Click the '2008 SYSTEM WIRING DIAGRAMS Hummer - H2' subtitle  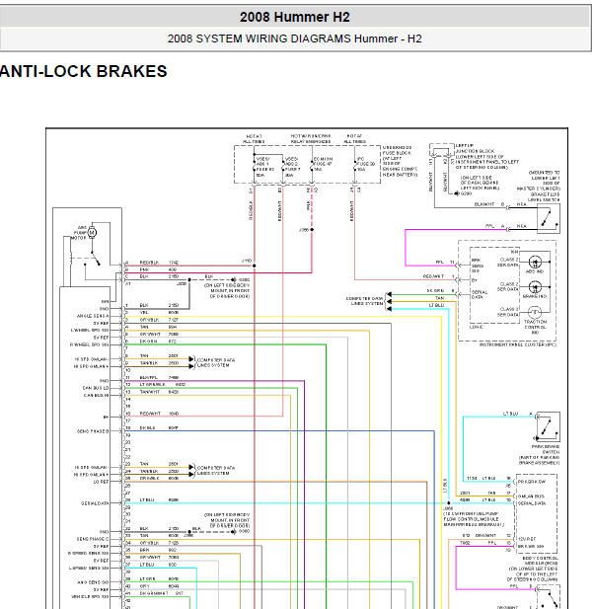[295, 38]
